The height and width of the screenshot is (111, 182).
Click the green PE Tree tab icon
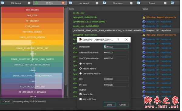point(37,3)
